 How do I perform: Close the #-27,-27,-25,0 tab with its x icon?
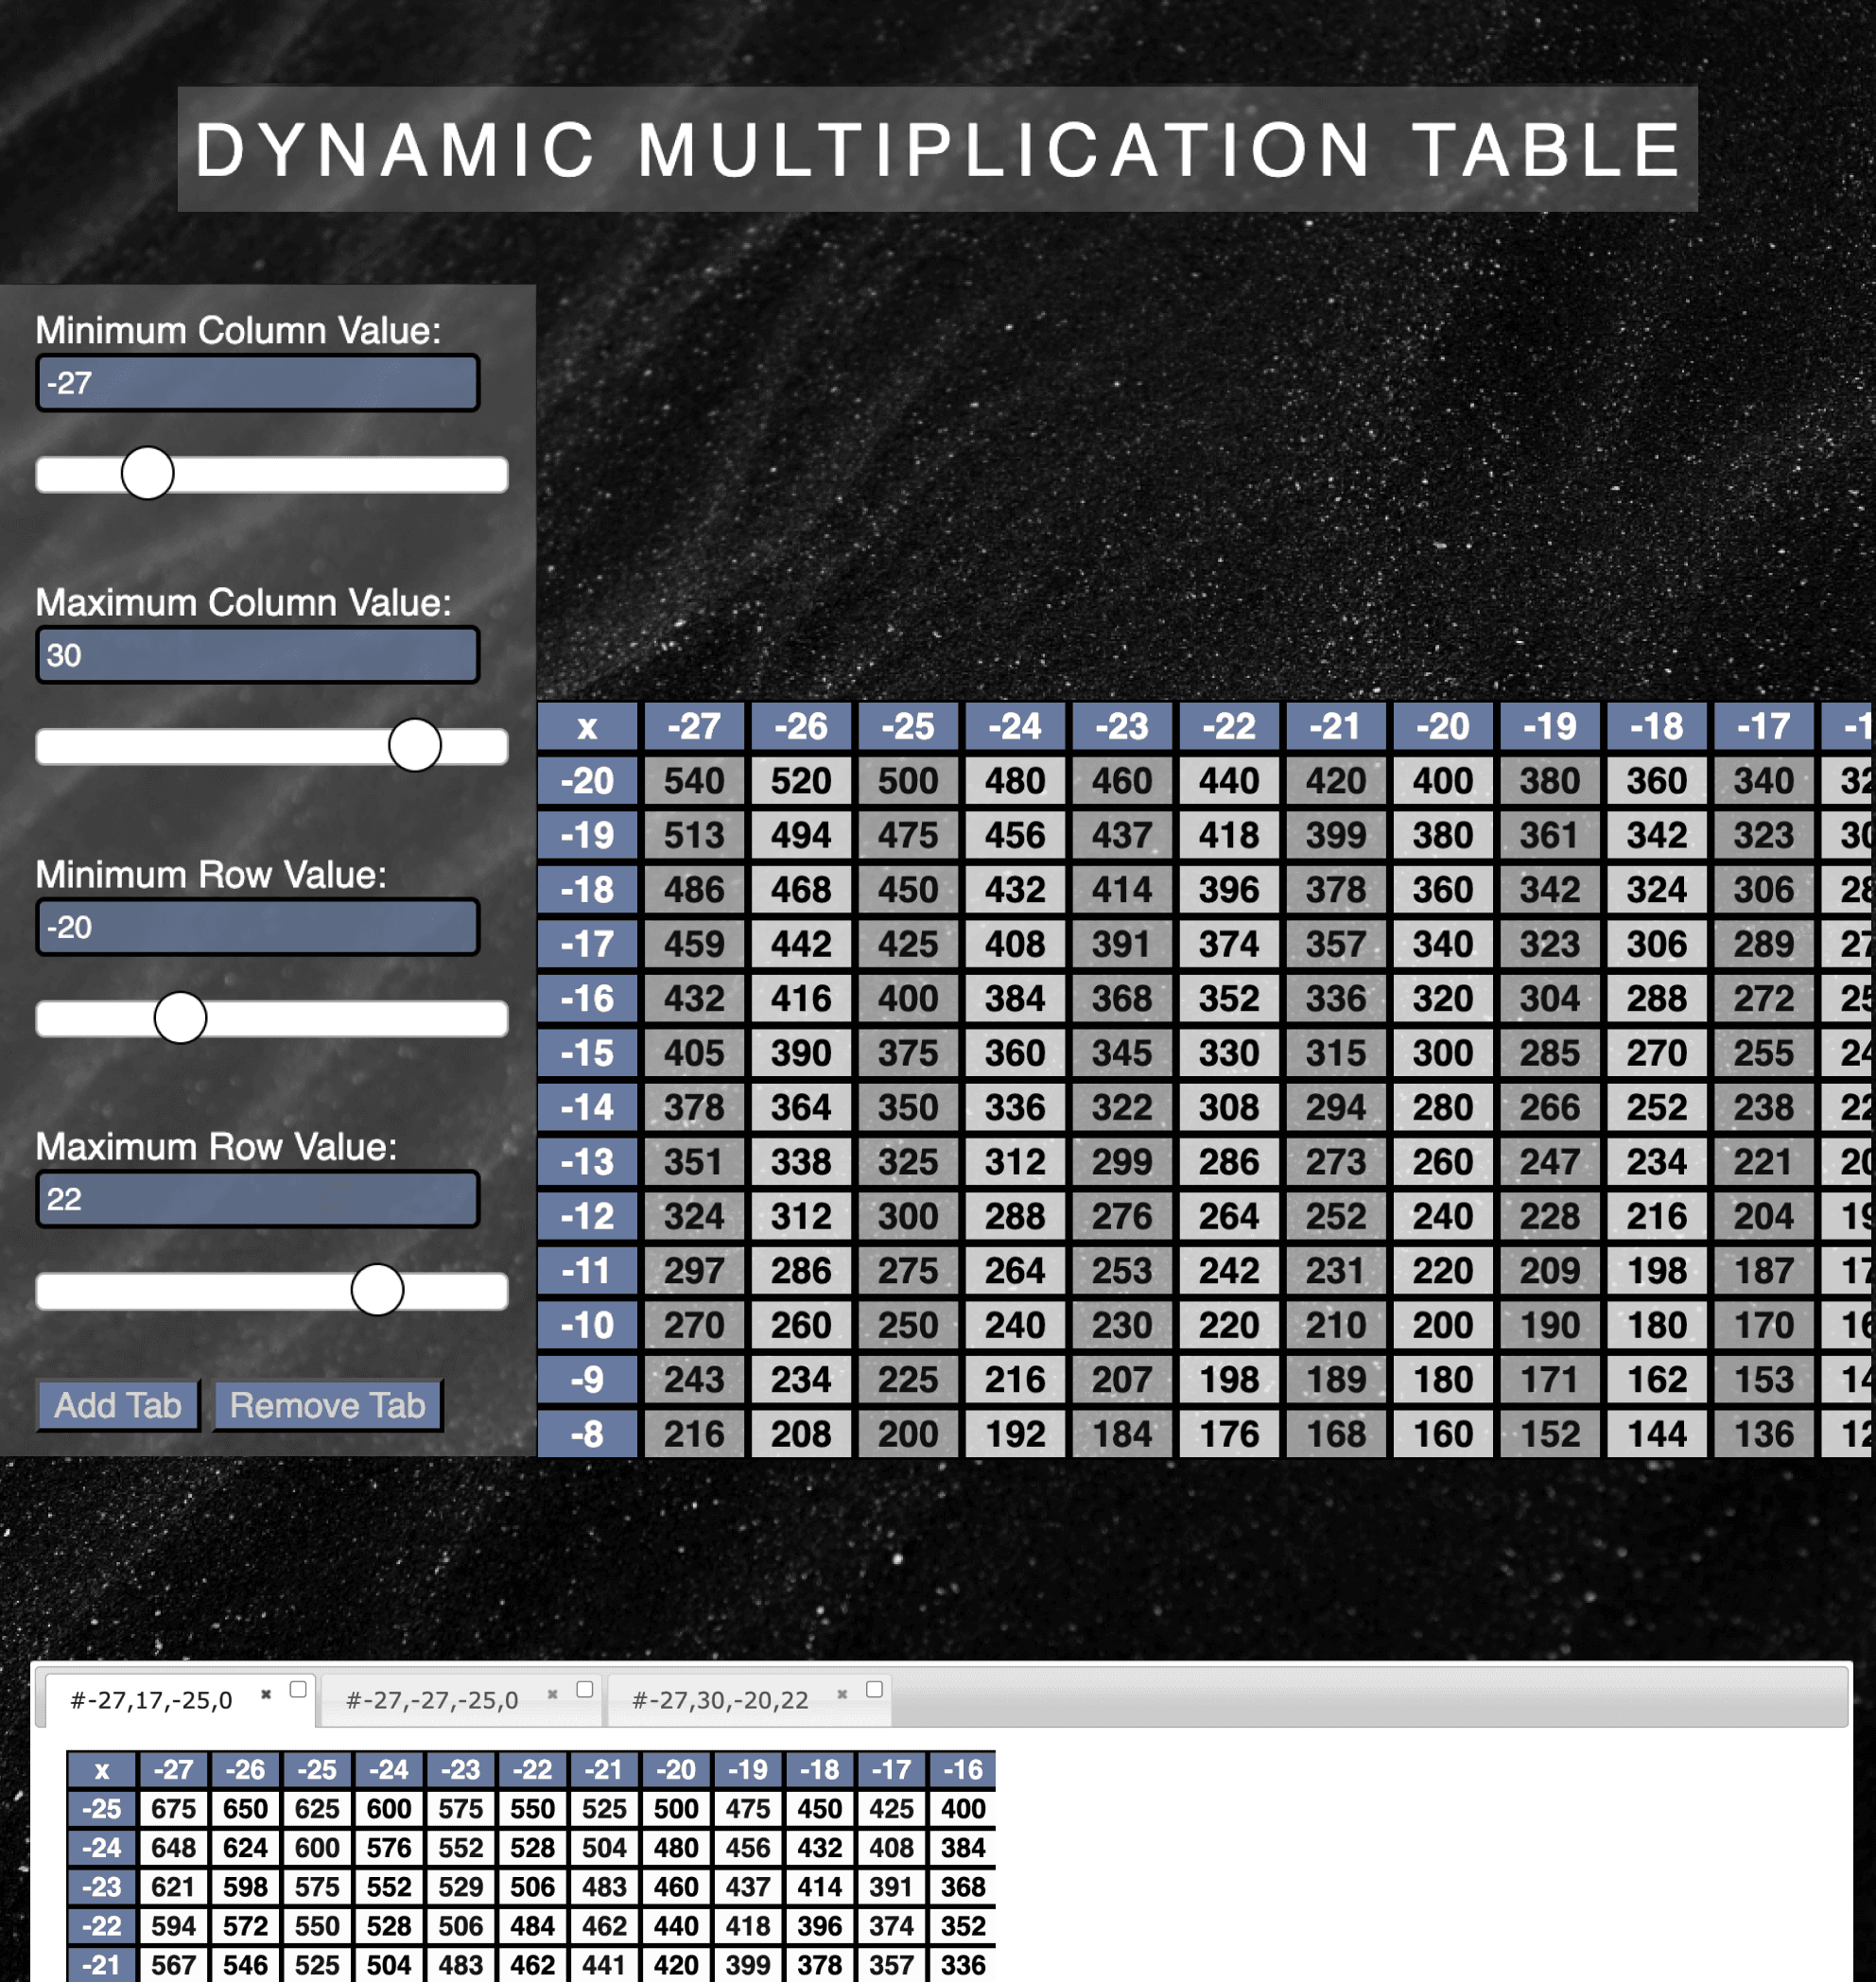point(552,1694)
